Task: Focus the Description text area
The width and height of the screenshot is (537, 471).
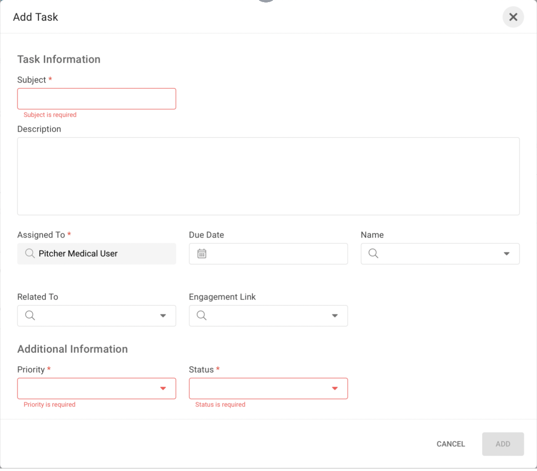Action: point(268,176)
